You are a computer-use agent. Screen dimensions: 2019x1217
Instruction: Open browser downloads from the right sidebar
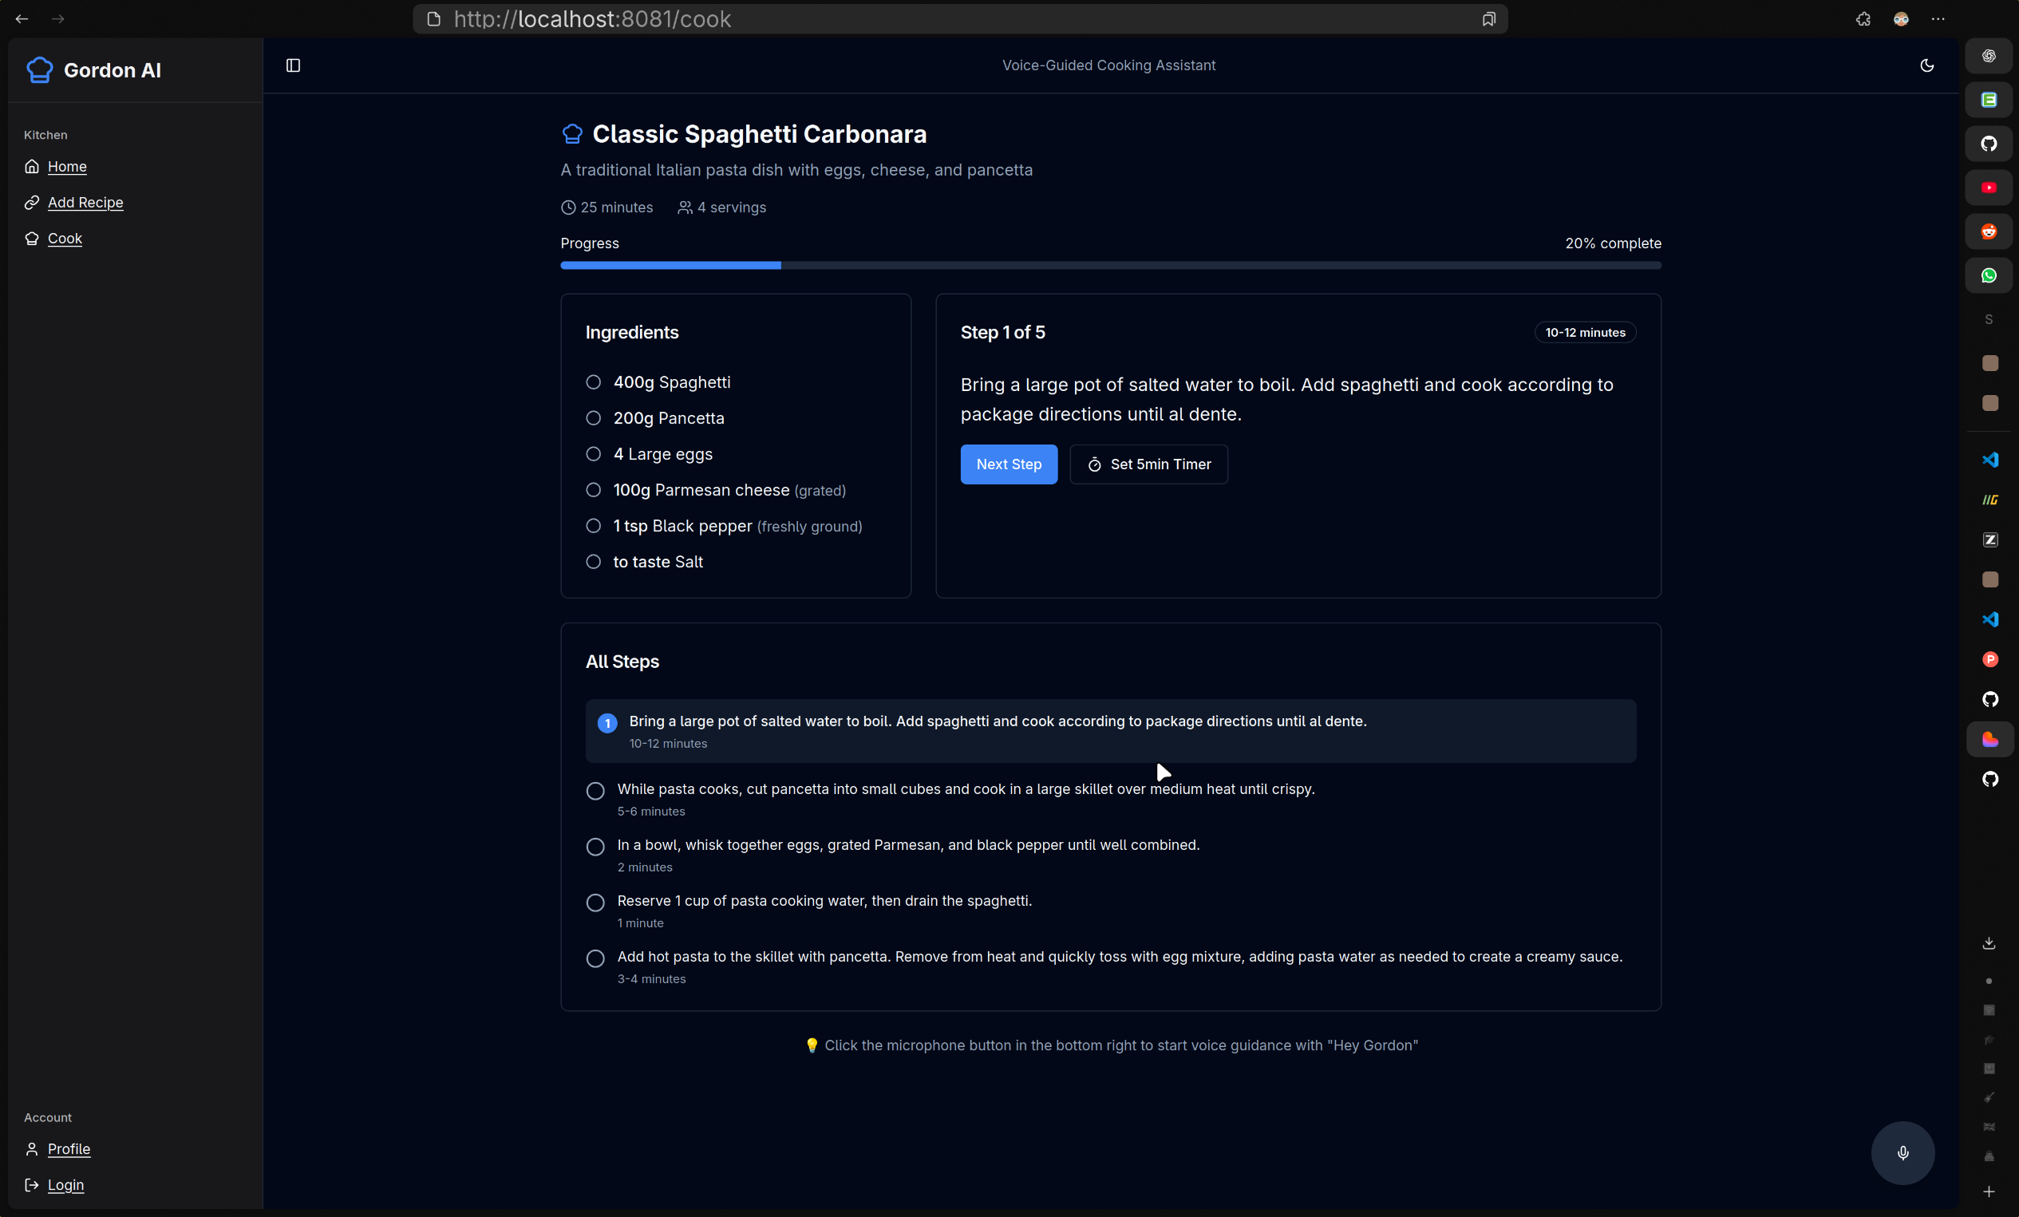click(1989, 942)
